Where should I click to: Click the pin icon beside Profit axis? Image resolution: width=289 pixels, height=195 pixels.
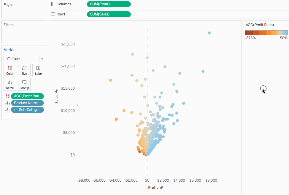[162, 188]
